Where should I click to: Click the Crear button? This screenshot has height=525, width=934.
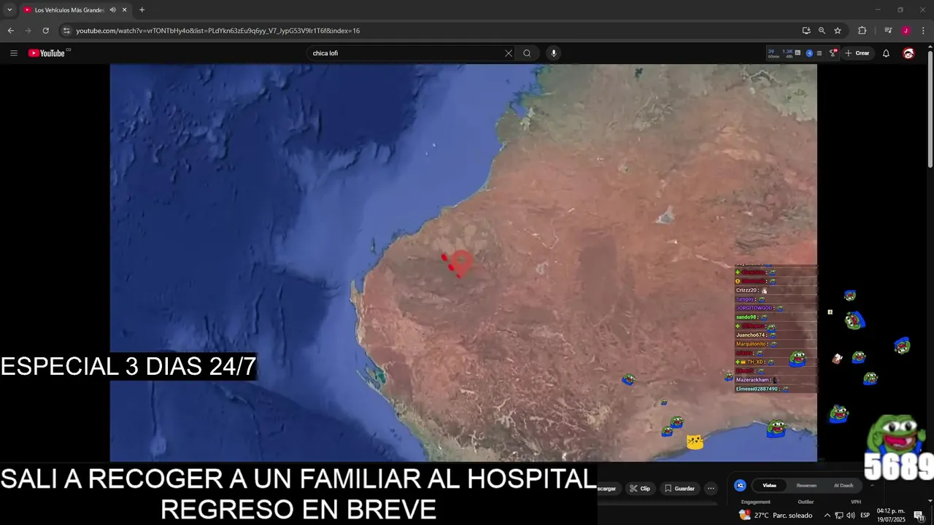point(857,53)
